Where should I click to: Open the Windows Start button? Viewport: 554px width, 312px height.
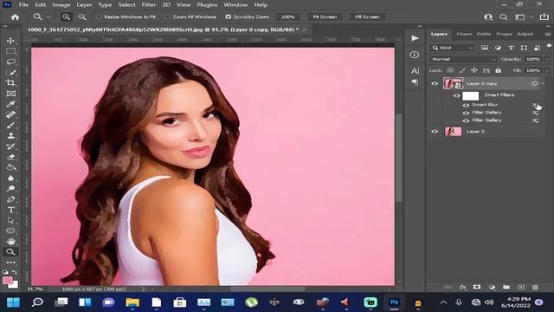point(14,302)
